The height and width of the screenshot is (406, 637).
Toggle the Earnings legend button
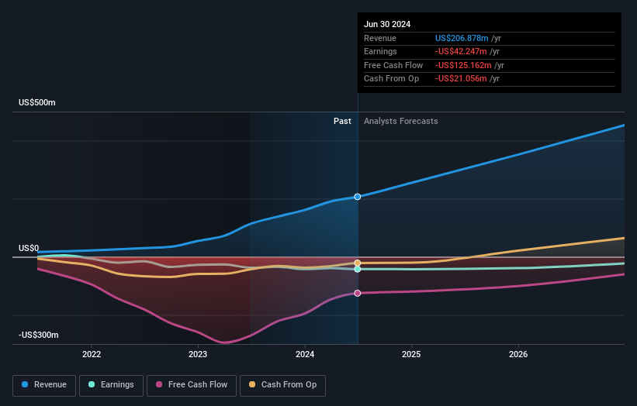click(x=111, y=385)
